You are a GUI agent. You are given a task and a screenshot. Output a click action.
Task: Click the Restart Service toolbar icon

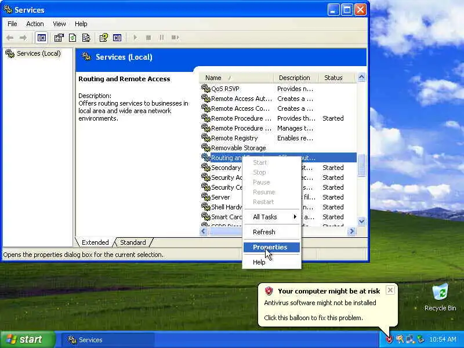175,38
